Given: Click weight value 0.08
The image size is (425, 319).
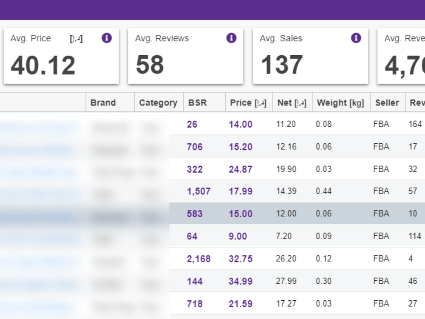Looking at the screenshot, I should (323, 124).
